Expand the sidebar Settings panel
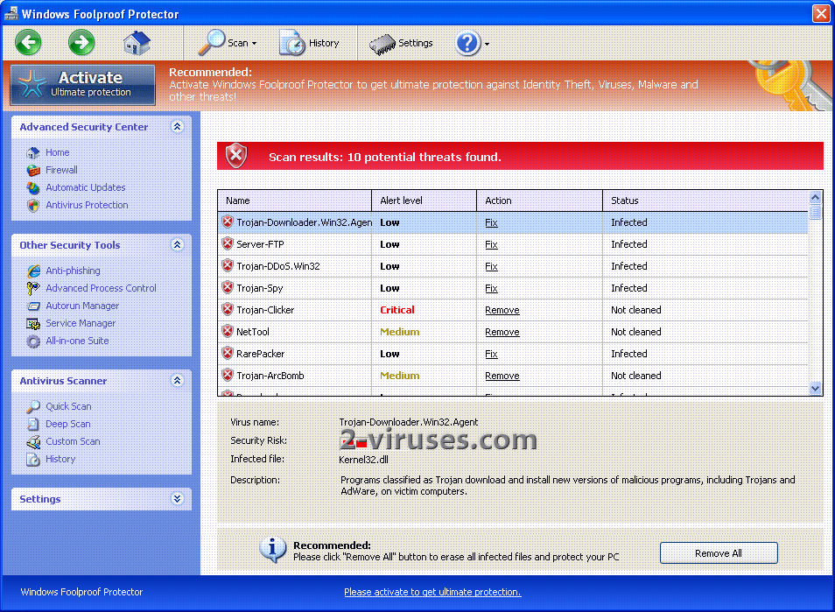Screen dimensions: 835x612 [x=178, y=499]
